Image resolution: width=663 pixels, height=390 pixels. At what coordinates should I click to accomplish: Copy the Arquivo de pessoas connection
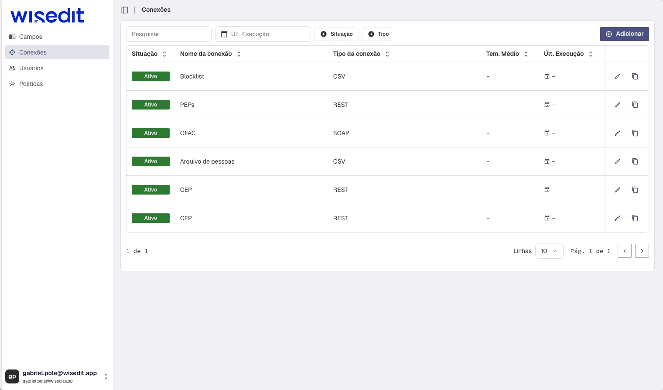(x=635, y=161)
